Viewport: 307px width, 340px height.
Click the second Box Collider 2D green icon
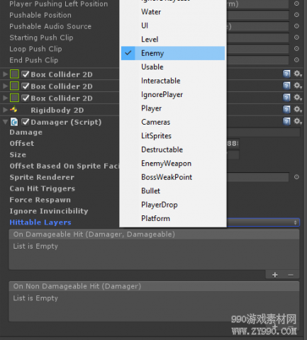coord(14,86)
